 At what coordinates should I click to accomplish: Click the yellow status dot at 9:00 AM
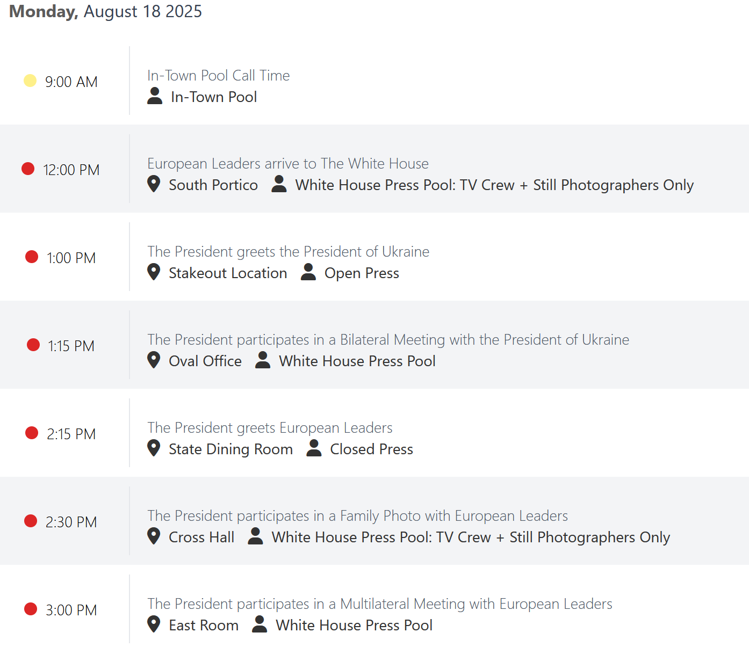tap(30, 81)
